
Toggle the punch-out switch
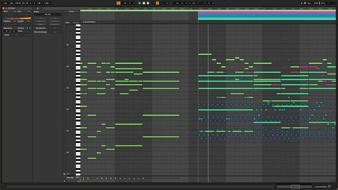198,3
